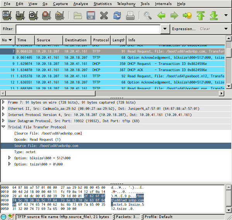Screen dimensions: 232x220
Task: Click the print packets icon
Action: coord(130,16)
